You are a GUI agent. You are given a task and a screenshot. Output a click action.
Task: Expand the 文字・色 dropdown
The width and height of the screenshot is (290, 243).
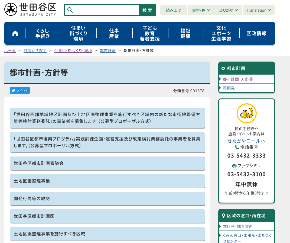(x=201, y=10)
